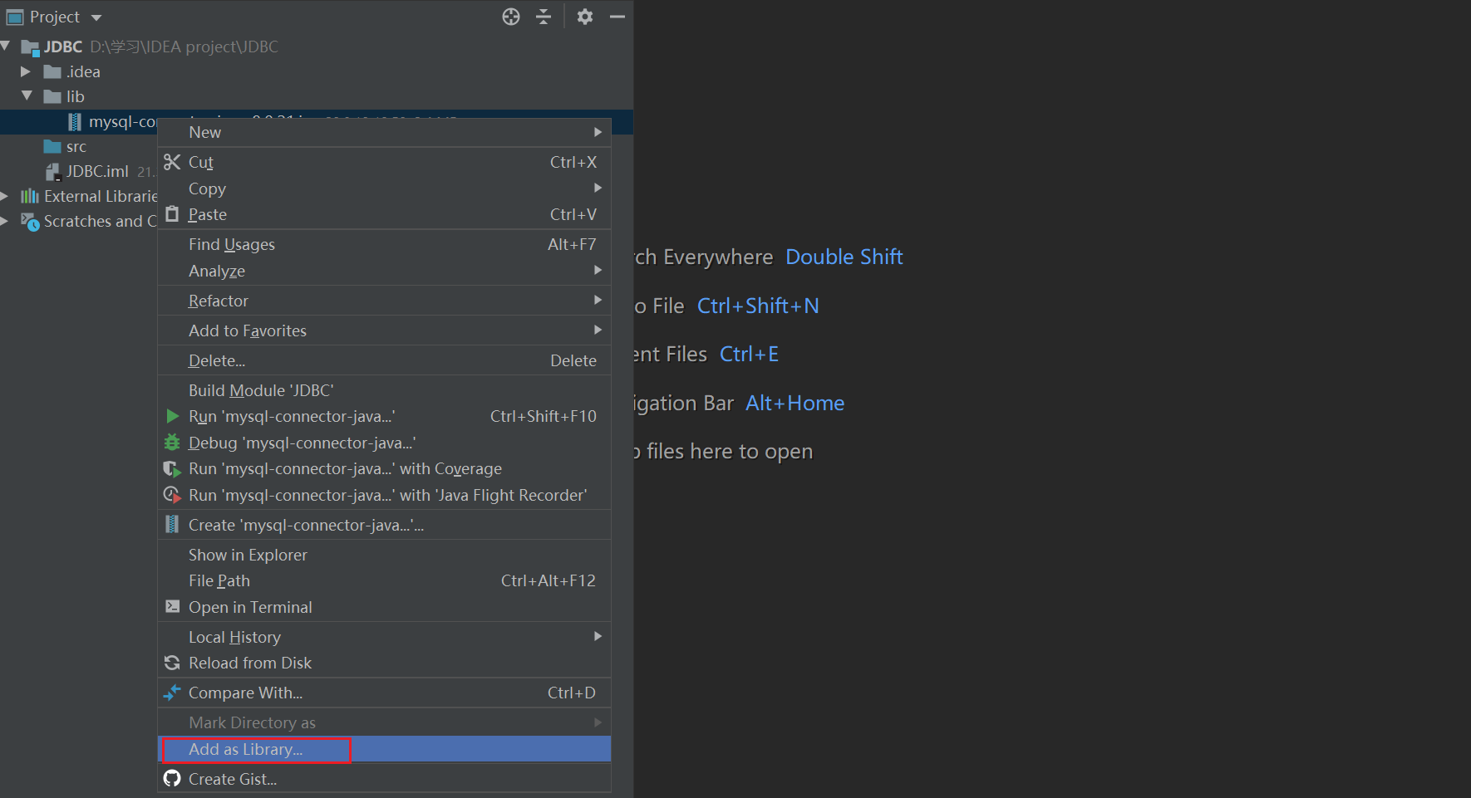Select the src folder in tree
1471x798 pixels.
(x=76, y=147)
